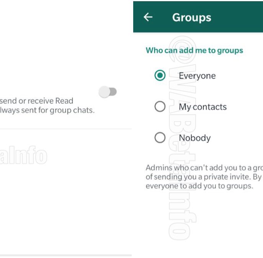Click the divider below the Read receipts text
263x258 pixels.
(65, 129)
